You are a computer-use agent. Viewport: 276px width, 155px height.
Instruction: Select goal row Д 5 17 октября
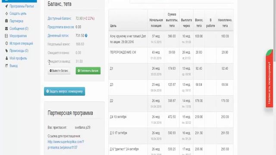[171, 136]
